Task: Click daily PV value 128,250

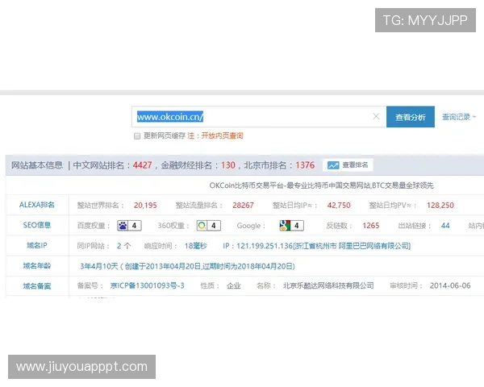Action: pos(440,206)
